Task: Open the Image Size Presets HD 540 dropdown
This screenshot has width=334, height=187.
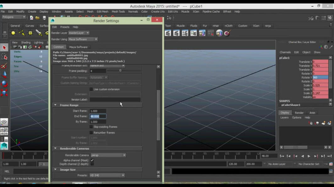Action: 107,175
